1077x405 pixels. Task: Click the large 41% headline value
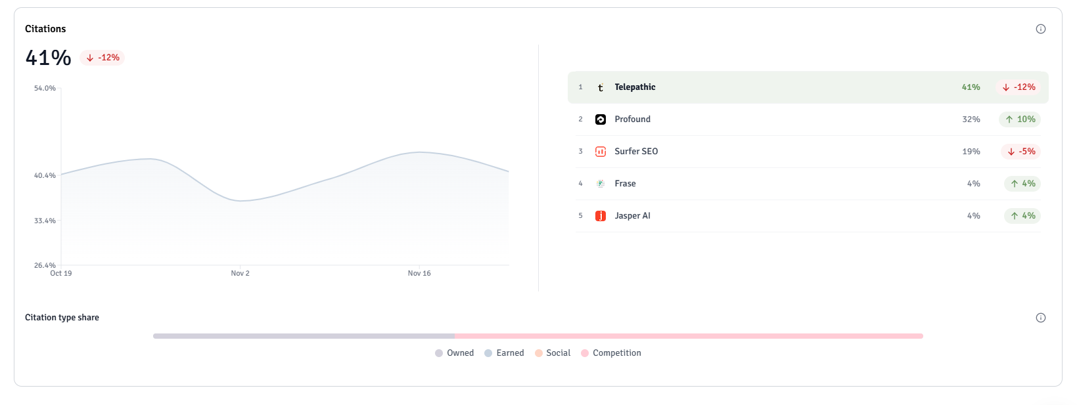pos(48,58)
